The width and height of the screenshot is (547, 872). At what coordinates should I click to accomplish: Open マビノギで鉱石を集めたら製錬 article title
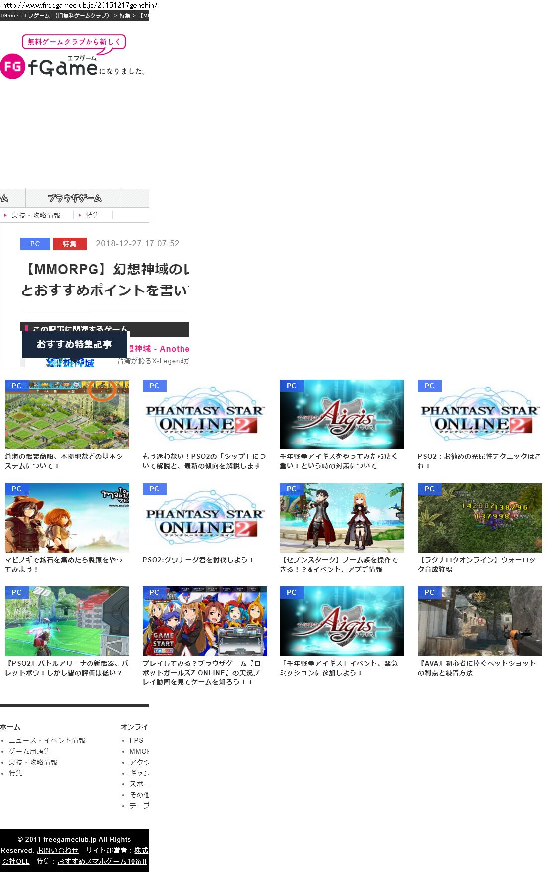pyautogui.click(x=64, y=565)
